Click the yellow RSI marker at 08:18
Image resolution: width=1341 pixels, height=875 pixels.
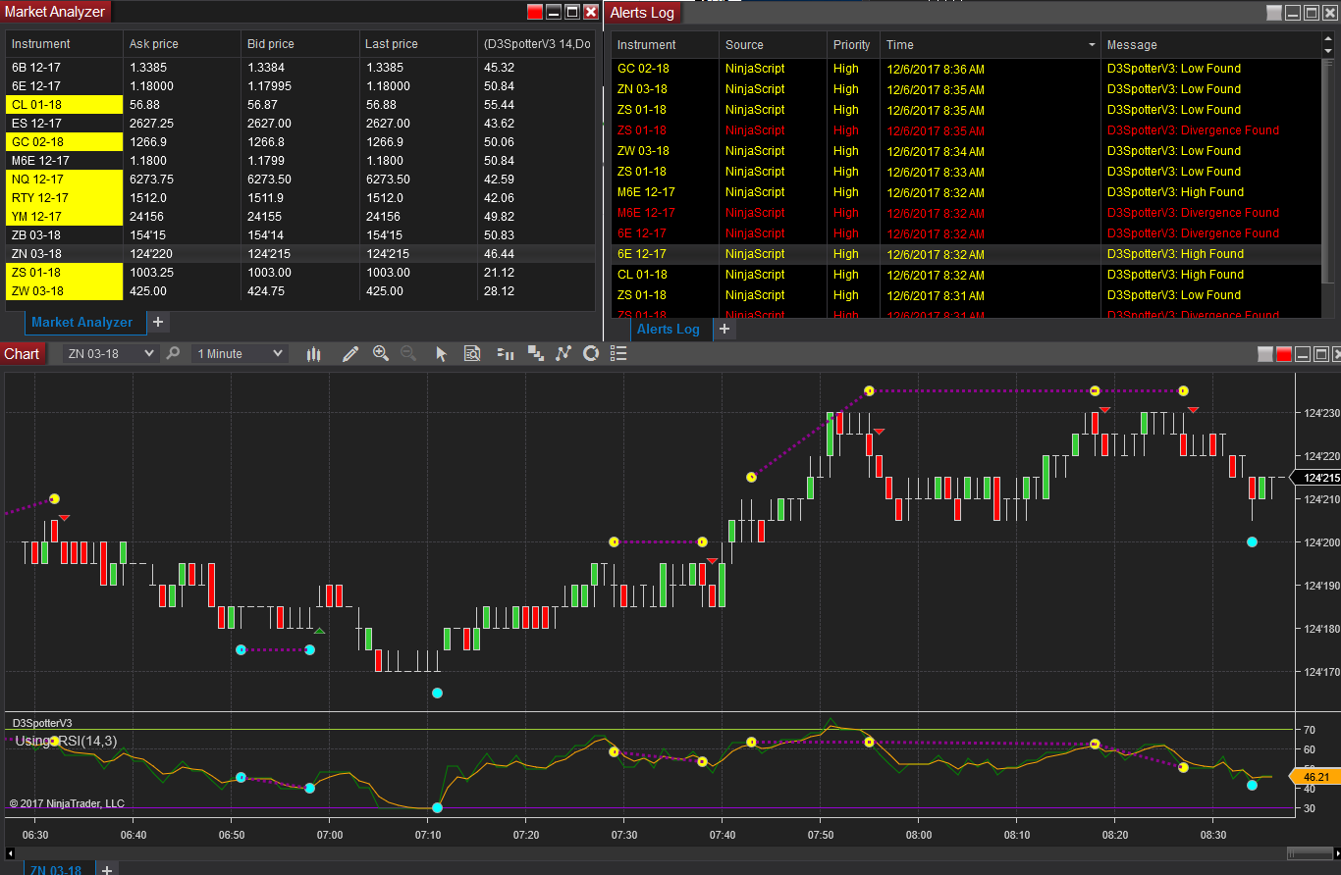point(1095,745)
